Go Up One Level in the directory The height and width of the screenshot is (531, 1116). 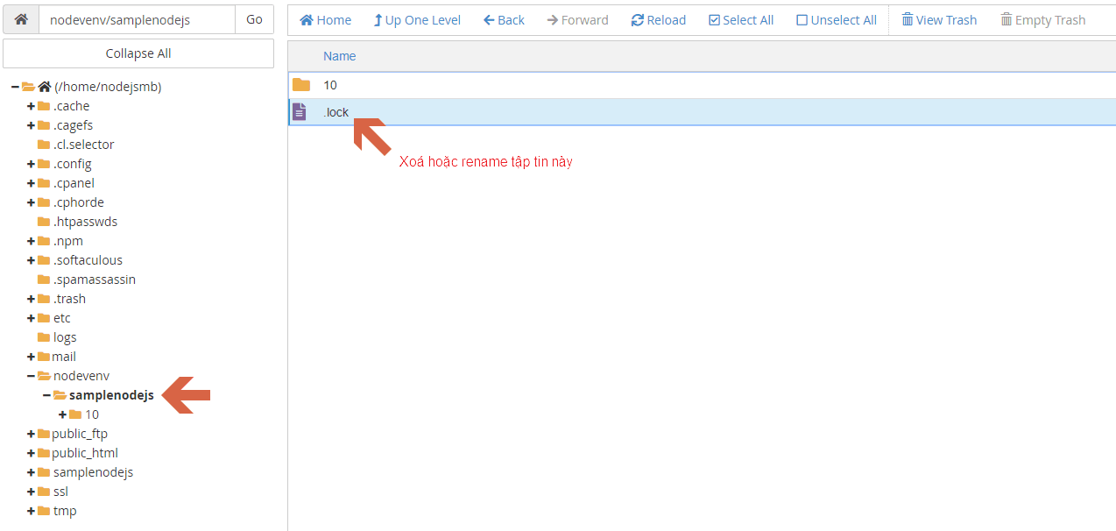(x=416, y=20)
